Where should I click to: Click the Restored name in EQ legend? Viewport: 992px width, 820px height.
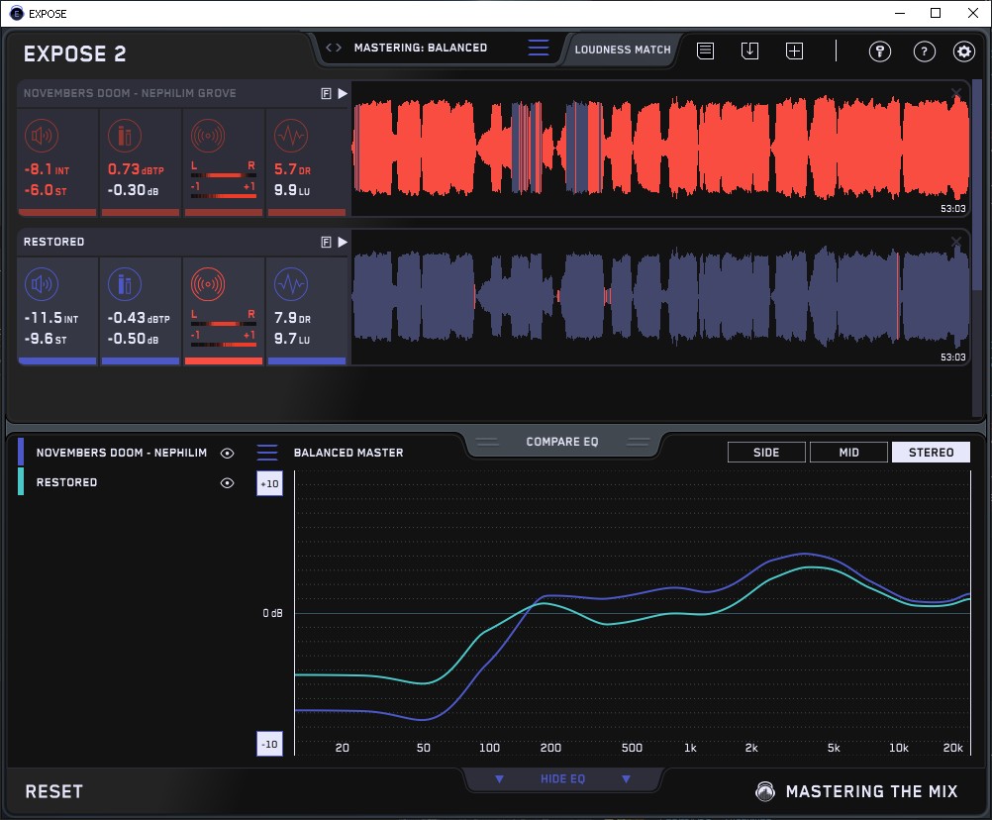[x=66, y=482]
